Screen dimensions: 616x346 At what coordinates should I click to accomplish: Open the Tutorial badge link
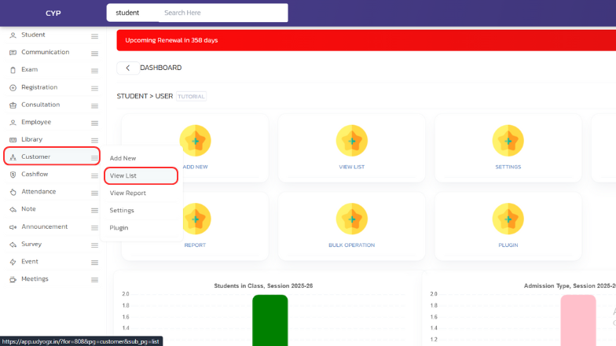click(191, 97)
